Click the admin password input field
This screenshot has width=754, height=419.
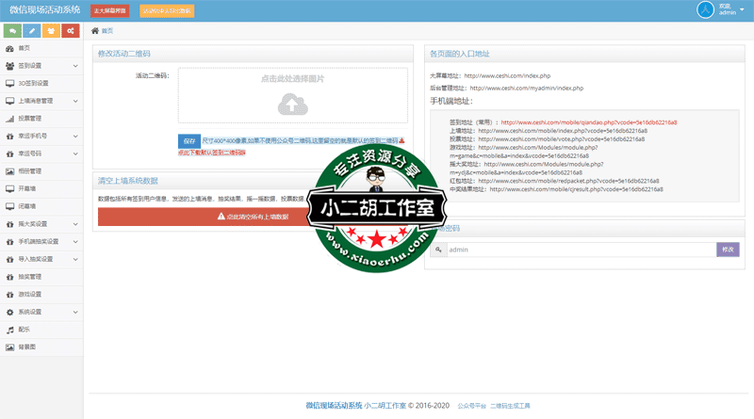577,250
